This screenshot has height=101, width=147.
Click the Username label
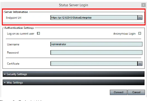pos(13,44)
